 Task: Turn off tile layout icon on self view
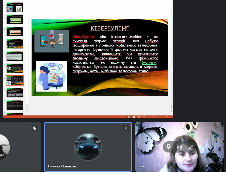pyautogui.click(x=180, y=147)
